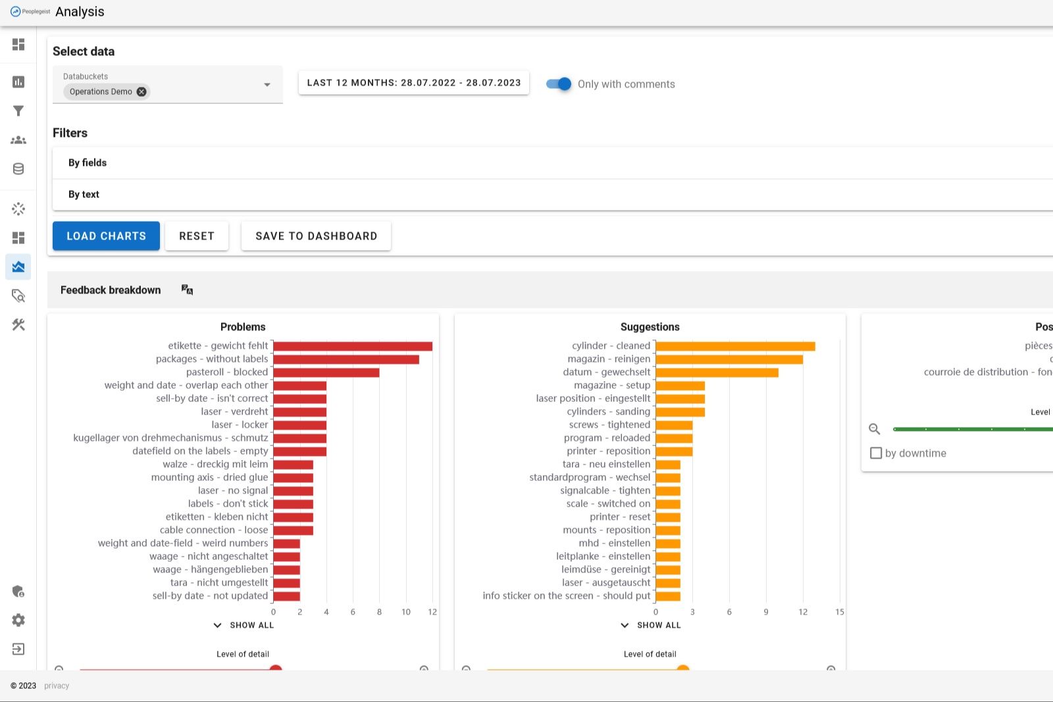Screen dimensions: 1053x702
Task: Open the people groups icon in sidebar
Action: pyautogui.click(x=18, y=139)
